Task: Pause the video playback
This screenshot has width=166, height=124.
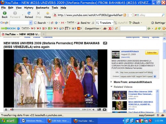Action: pos(6,110)
